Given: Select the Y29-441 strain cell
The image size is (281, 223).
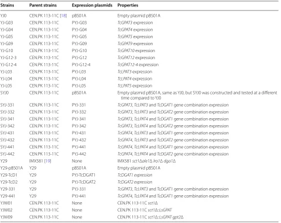Looking at the screenshot, I should 8,196.
